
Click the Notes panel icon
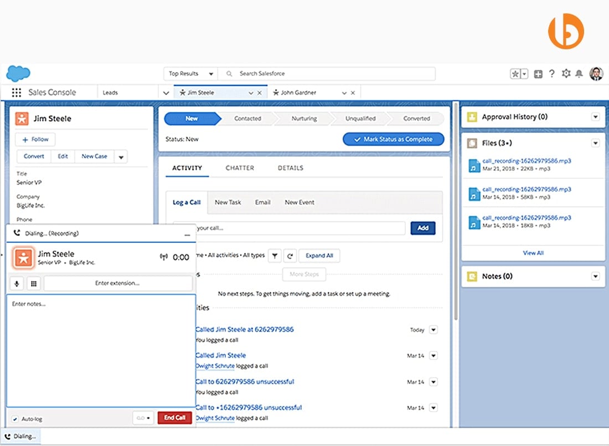coord(472,276)
